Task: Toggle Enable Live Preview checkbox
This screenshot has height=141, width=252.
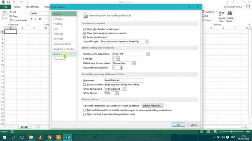Action: pyautogui.click(x=84, y=37)
